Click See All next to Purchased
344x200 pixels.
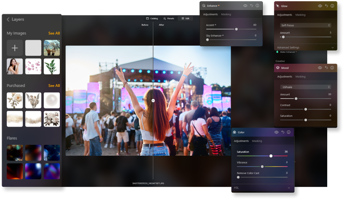click(x=54, y=85)
